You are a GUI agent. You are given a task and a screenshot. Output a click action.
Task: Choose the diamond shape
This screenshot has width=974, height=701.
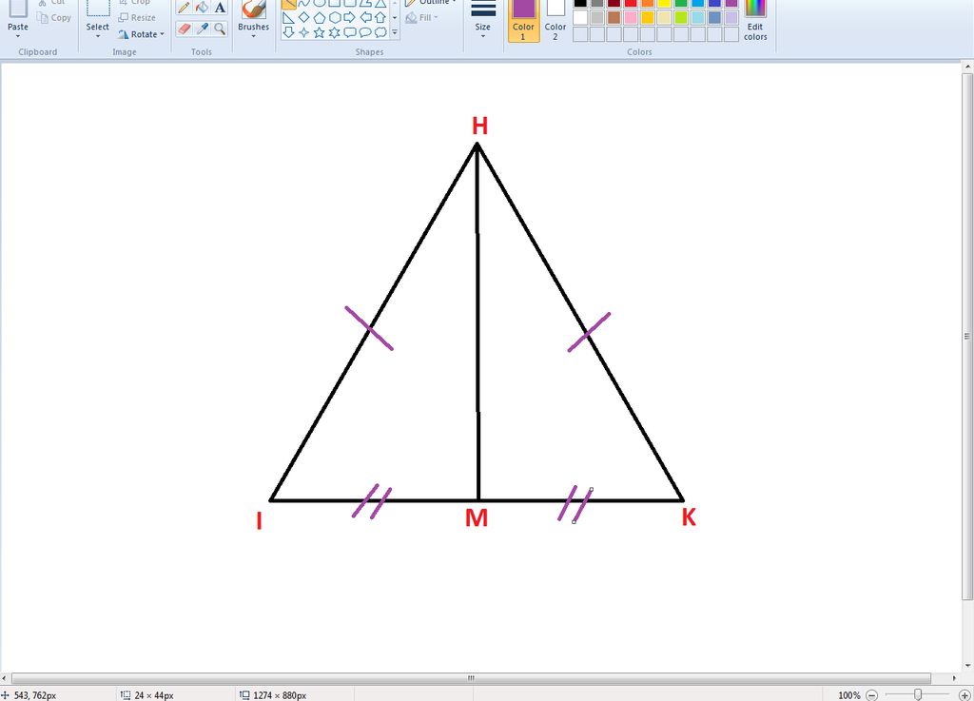[x=303, y=17]
